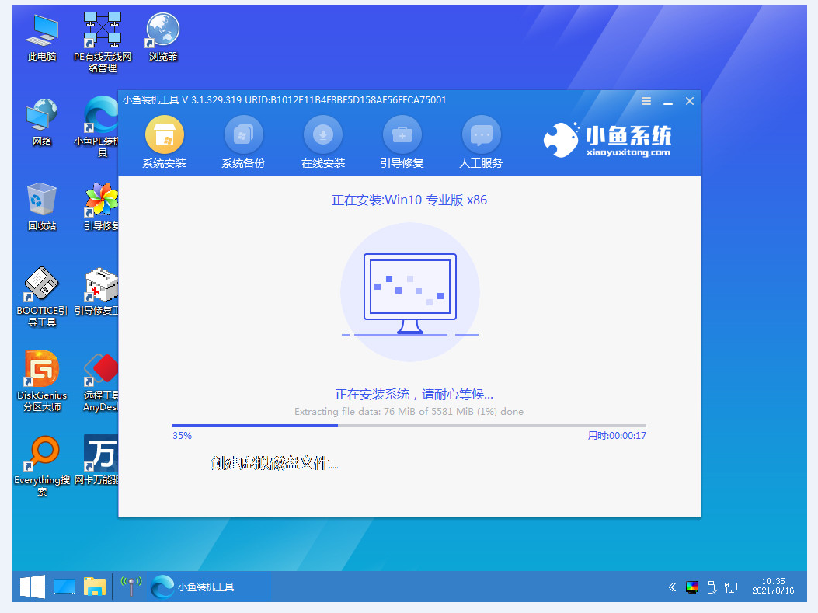The height and width of the screenshot is (613, 818).
Task: Click the 小鱼系统 logo
Action: point(607,140)
